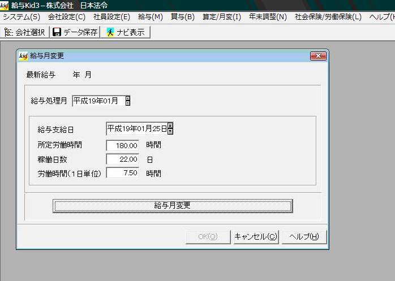Open the 給与(M) menu
This screenshot has width=395, height=281.
point(151,17)
